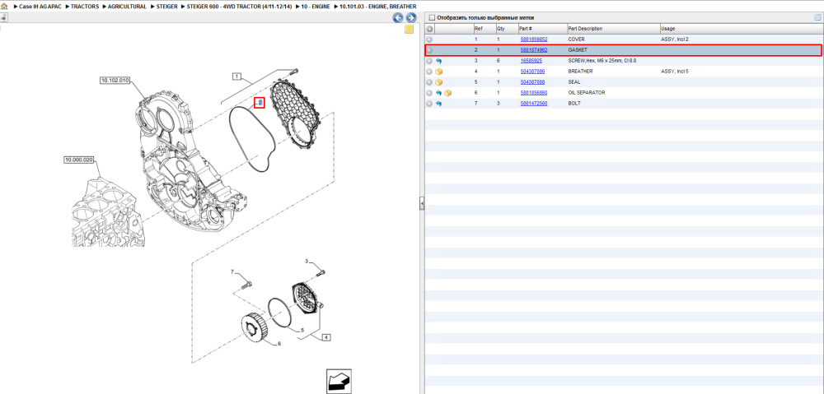Click package box icon in SEAL row
824x394 pixels.
coord(439,82)
